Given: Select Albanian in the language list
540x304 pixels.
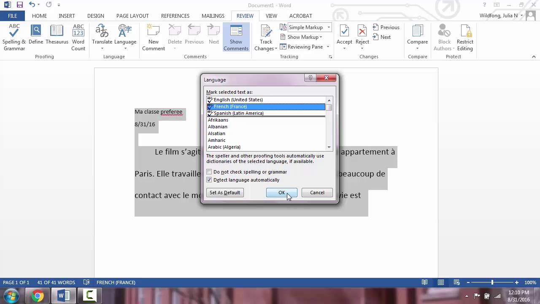Looking at the screenshot, I should click(266, 127).
